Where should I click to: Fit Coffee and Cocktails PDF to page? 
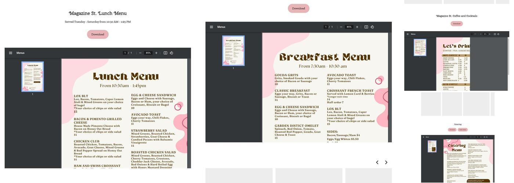[495, 34]
